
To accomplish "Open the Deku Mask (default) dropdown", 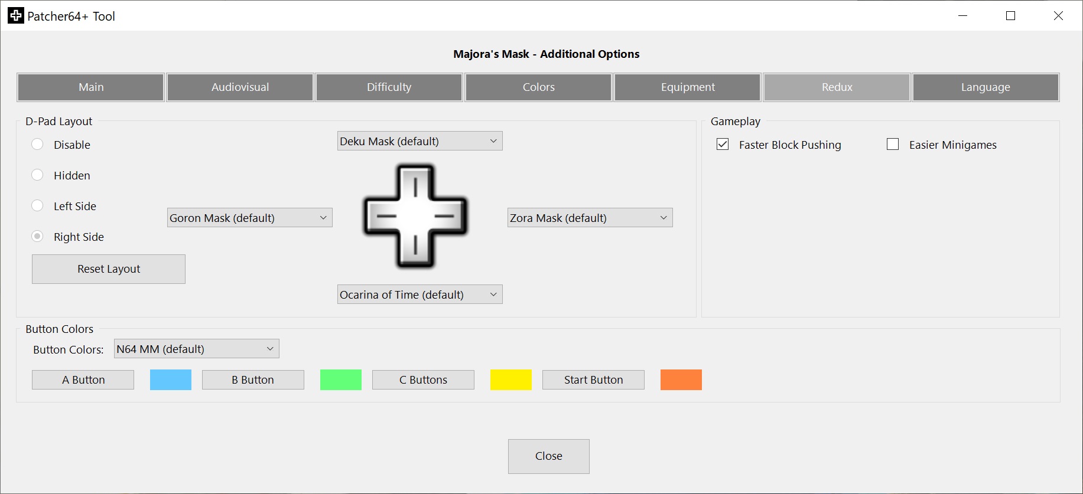I will click(x=420, y=141).
